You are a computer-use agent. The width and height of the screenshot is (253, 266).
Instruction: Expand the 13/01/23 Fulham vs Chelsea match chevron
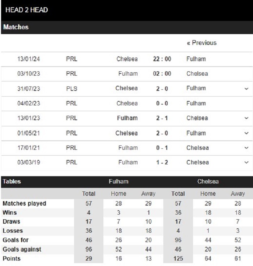pyautogui.click(x=246, y=118)
